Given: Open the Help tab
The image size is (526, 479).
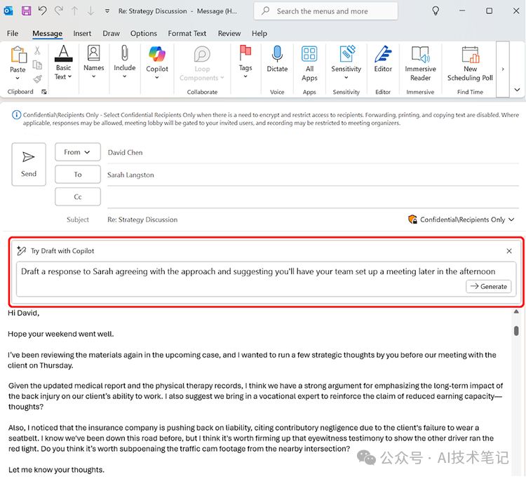Looking at the screenshot, I should pyautogui.click(x=259, y=33).
